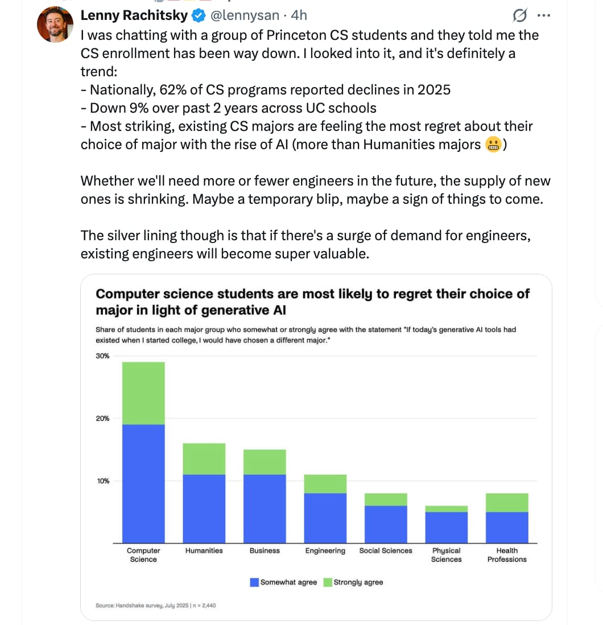This screenshot has height=625, width=603.
Task: Click the Lenny Rachitsky display name
Action: (134, 15)
